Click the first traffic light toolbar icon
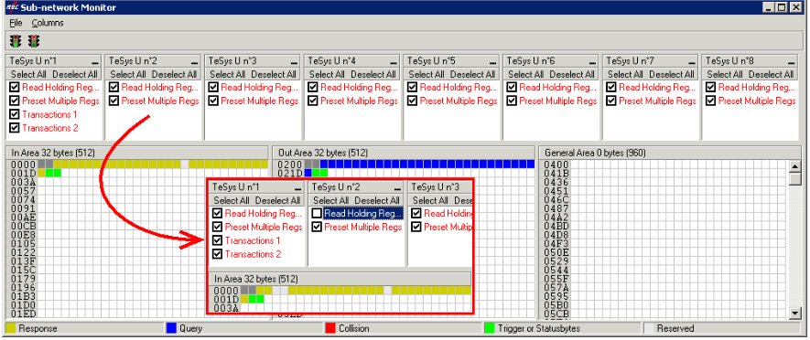 tap(16, 41)
